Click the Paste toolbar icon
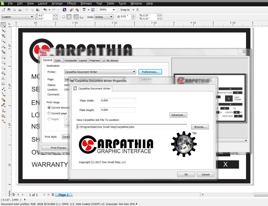 (38, 10)
